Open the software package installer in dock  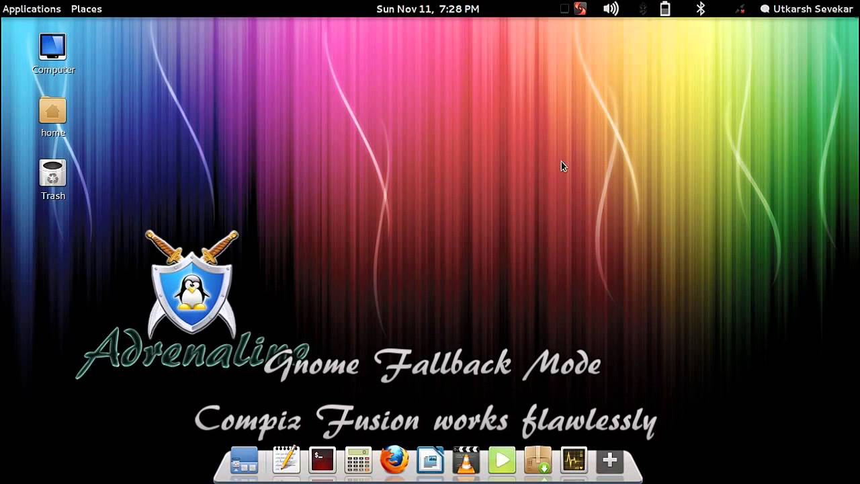tap(538, 460)
